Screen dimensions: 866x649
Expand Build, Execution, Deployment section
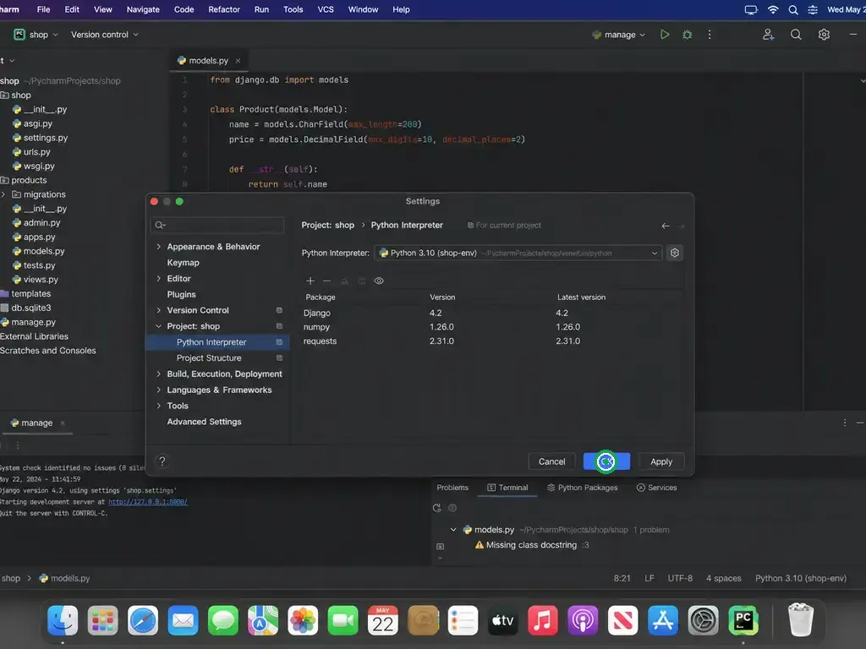158,374
